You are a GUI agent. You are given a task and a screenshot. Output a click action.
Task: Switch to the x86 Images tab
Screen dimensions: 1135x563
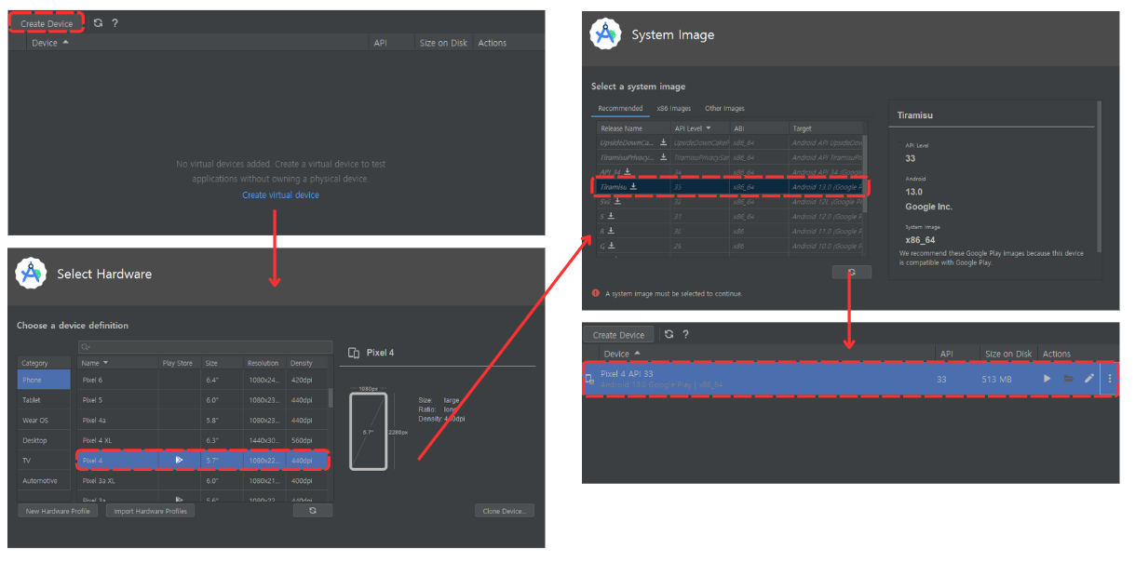(x=673, y=108)
